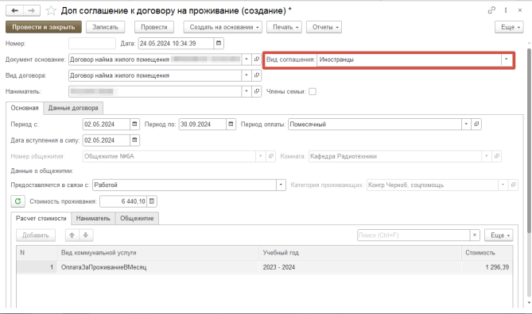
Task: Click the Период с date field
Action: point(107,124)
